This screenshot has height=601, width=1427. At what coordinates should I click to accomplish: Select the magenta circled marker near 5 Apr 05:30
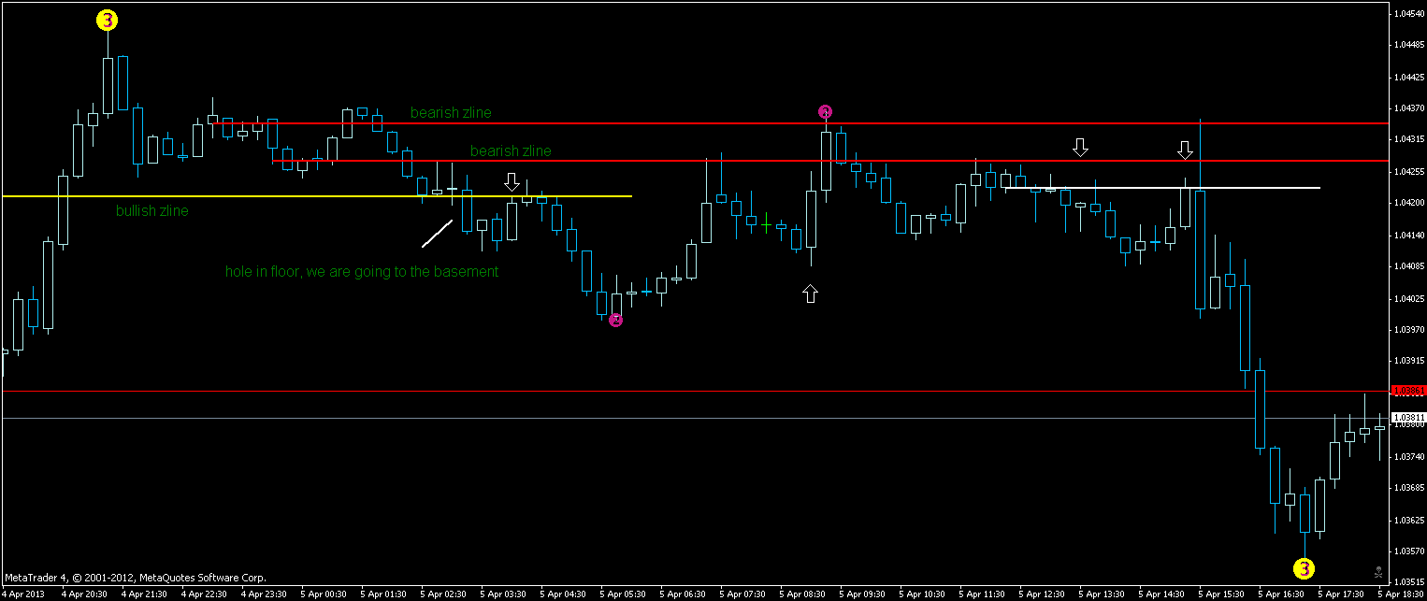click(615, 320)
